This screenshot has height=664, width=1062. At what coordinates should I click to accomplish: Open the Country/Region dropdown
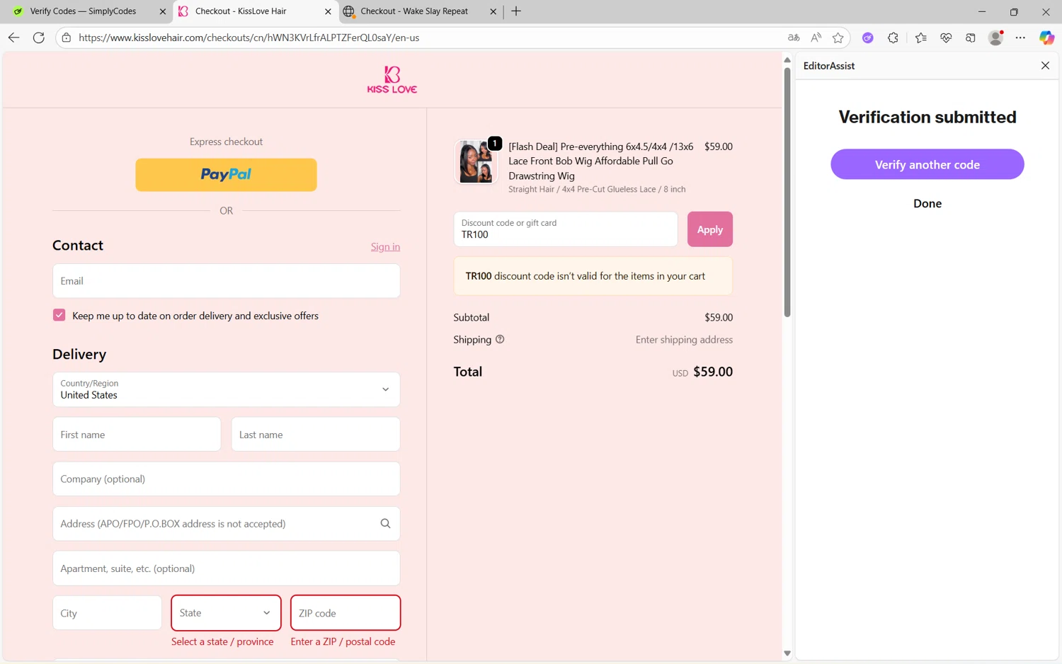tap(226, 389)
